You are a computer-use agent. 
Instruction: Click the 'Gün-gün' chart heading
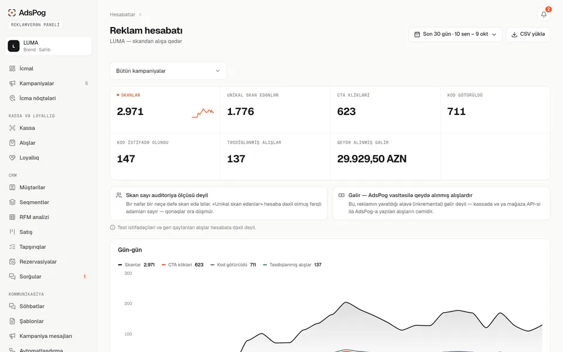(x=130, y=250)
